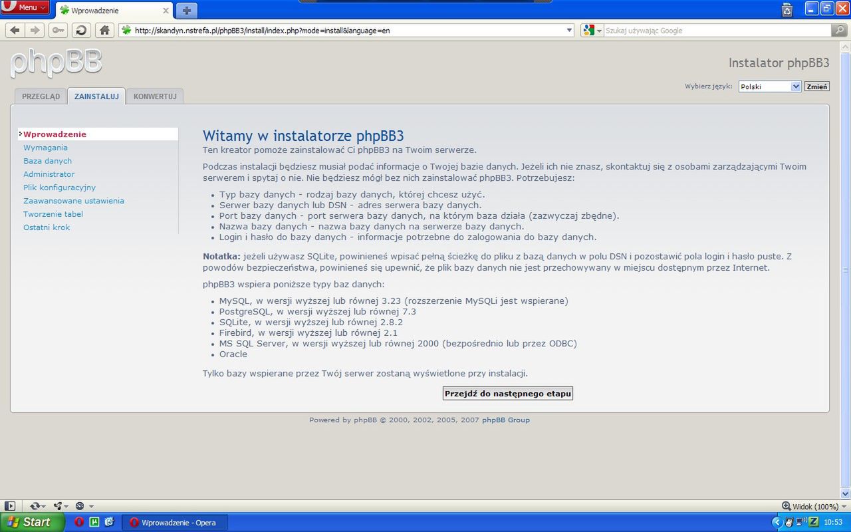Image resolution: width=851 pixels, height=532 pixels.
Task: Select the Wprowadzenie browser tab
Action: point(114,11)
